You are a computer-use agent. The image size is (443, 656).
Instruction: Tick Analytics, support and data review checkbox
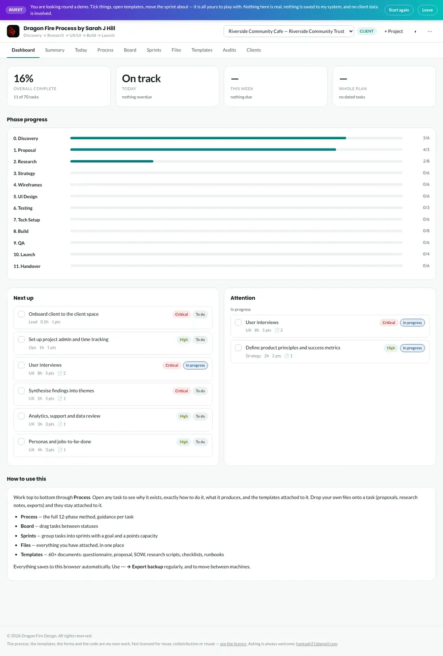(21, 416)
